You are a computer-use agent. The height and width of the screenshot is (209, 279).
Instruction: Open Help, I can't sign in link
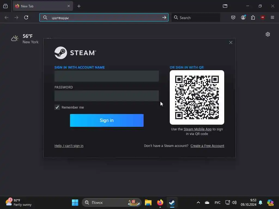[x=69, y=146]
